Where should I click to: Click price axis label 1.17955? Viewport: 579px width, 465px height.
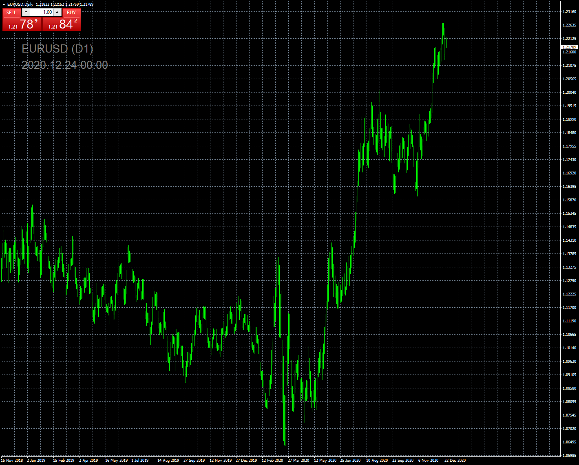click(569, 146)
